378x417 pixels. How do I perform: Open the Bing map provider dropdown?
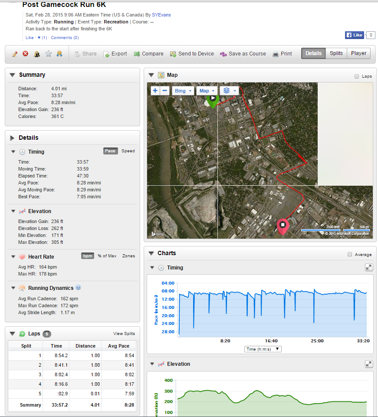[x=183, y=91]
